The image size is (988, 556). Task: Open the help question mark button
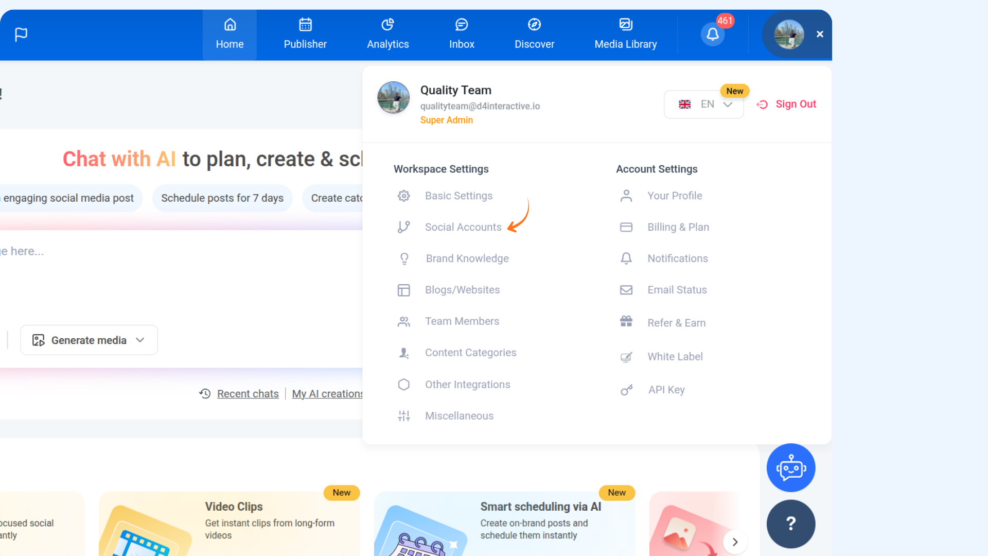coord(791,524)
